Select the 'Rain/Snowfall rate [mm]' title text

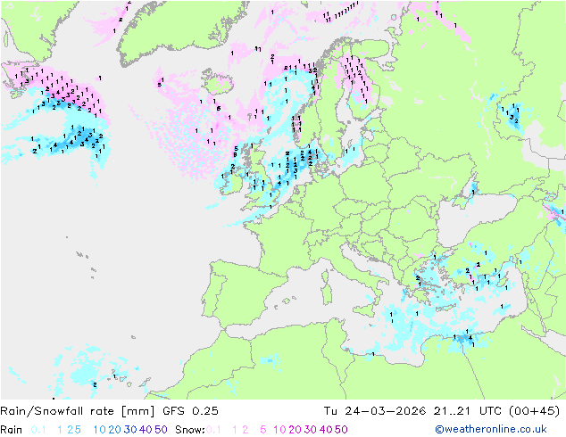coord(78,411)
